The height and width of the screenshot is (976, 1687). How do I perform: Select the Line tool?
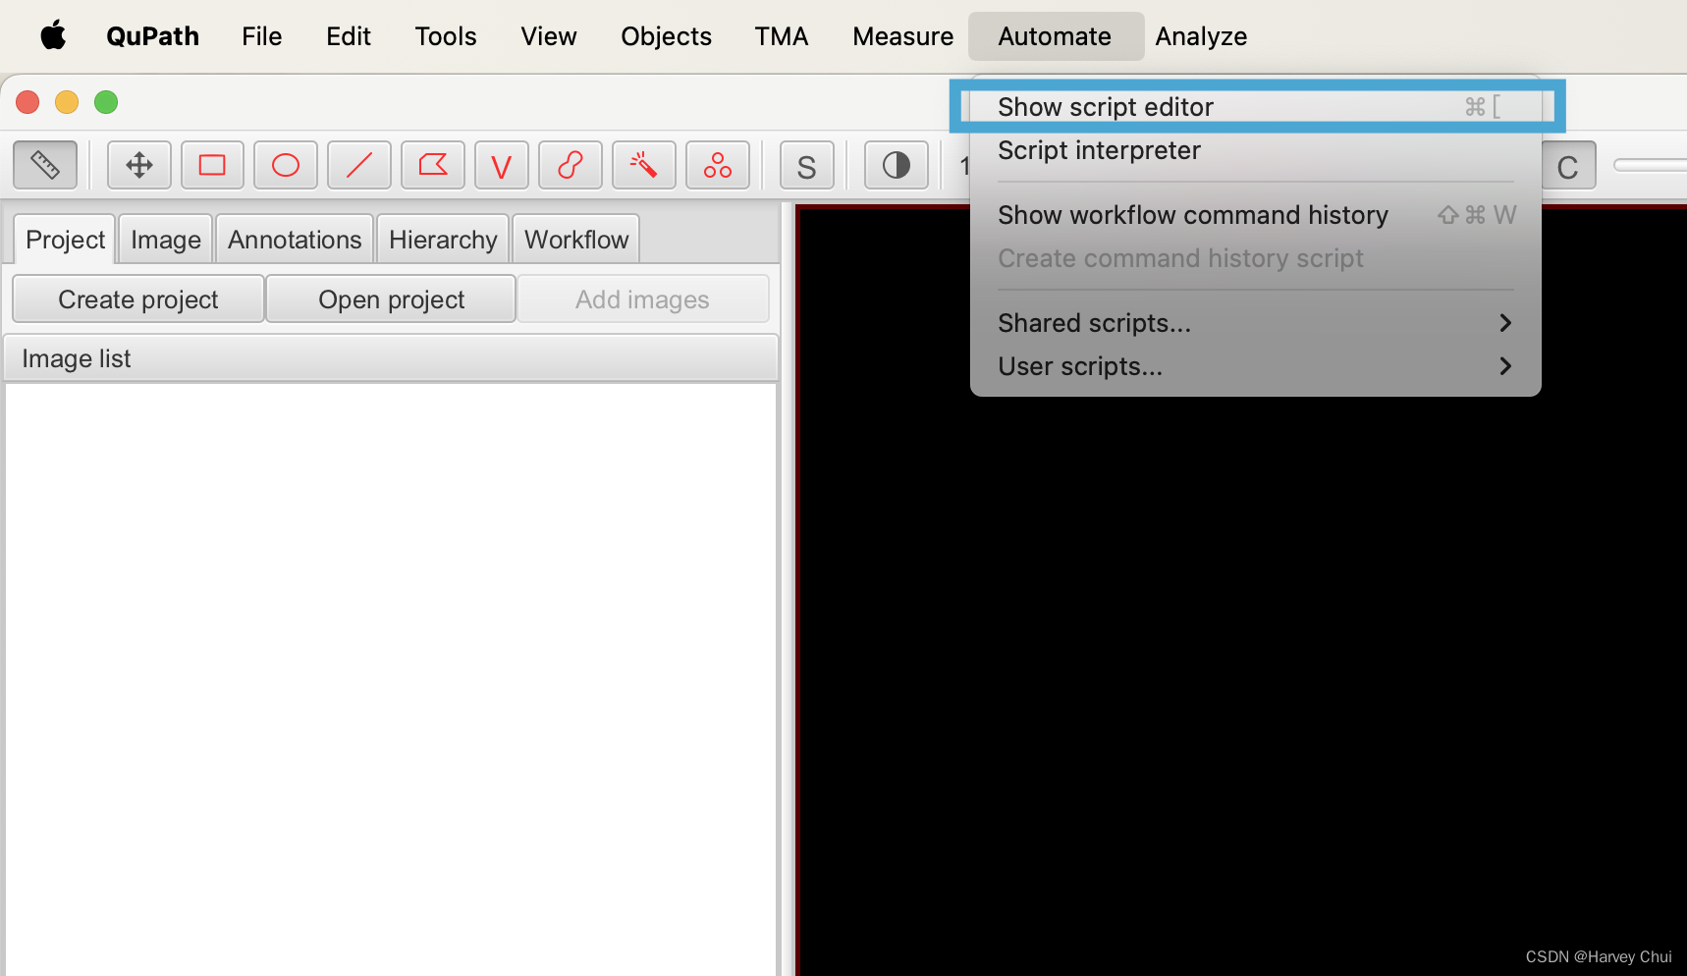tap(359, 165)
